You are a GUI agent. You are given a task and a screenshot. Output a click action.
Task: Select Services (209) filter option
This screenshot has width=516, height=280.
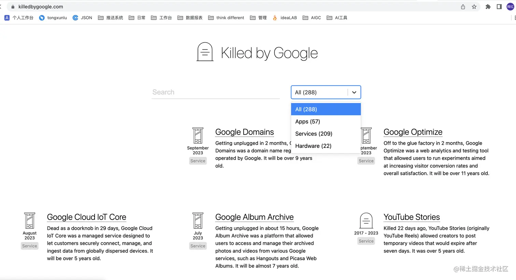pyautogui.click(x=326, y=134)
